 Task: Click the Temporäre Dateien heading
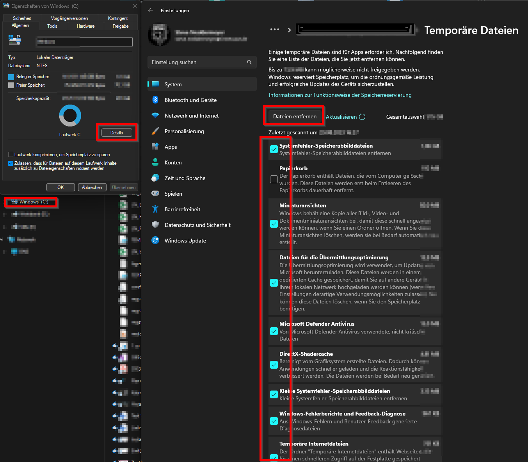coord(471,30)
